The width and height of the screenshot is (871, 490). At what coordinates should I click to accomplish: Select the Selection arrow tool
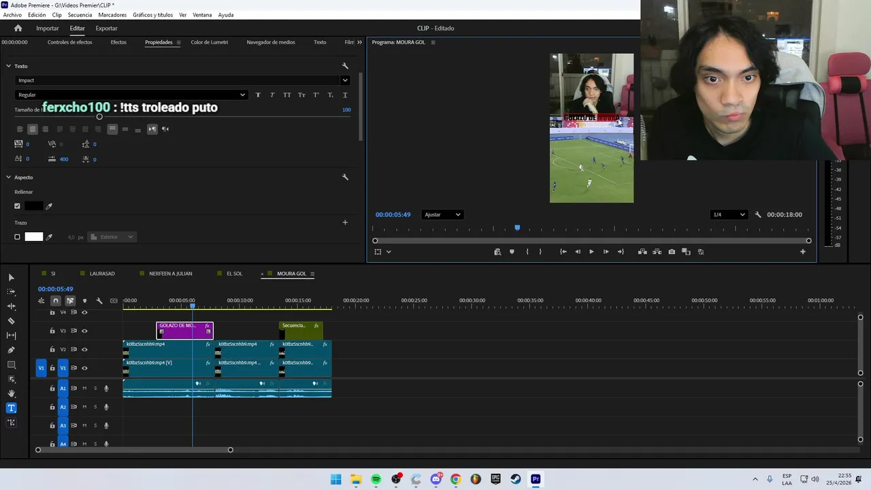pos(11,278)
